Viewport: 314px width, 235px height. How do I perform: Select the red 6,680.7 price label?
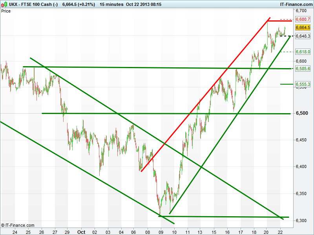coord(303,19)
